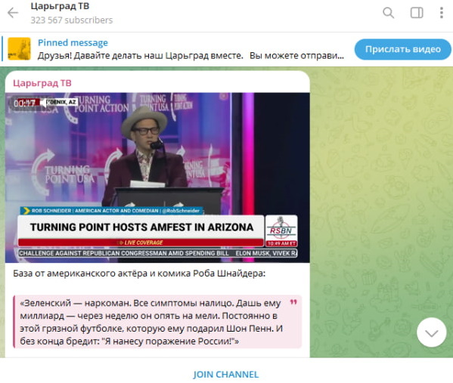The width and height of the screenshot is (453, 383).
Task: Open channel search magnifier icon
Action: (x=388, y=13)
